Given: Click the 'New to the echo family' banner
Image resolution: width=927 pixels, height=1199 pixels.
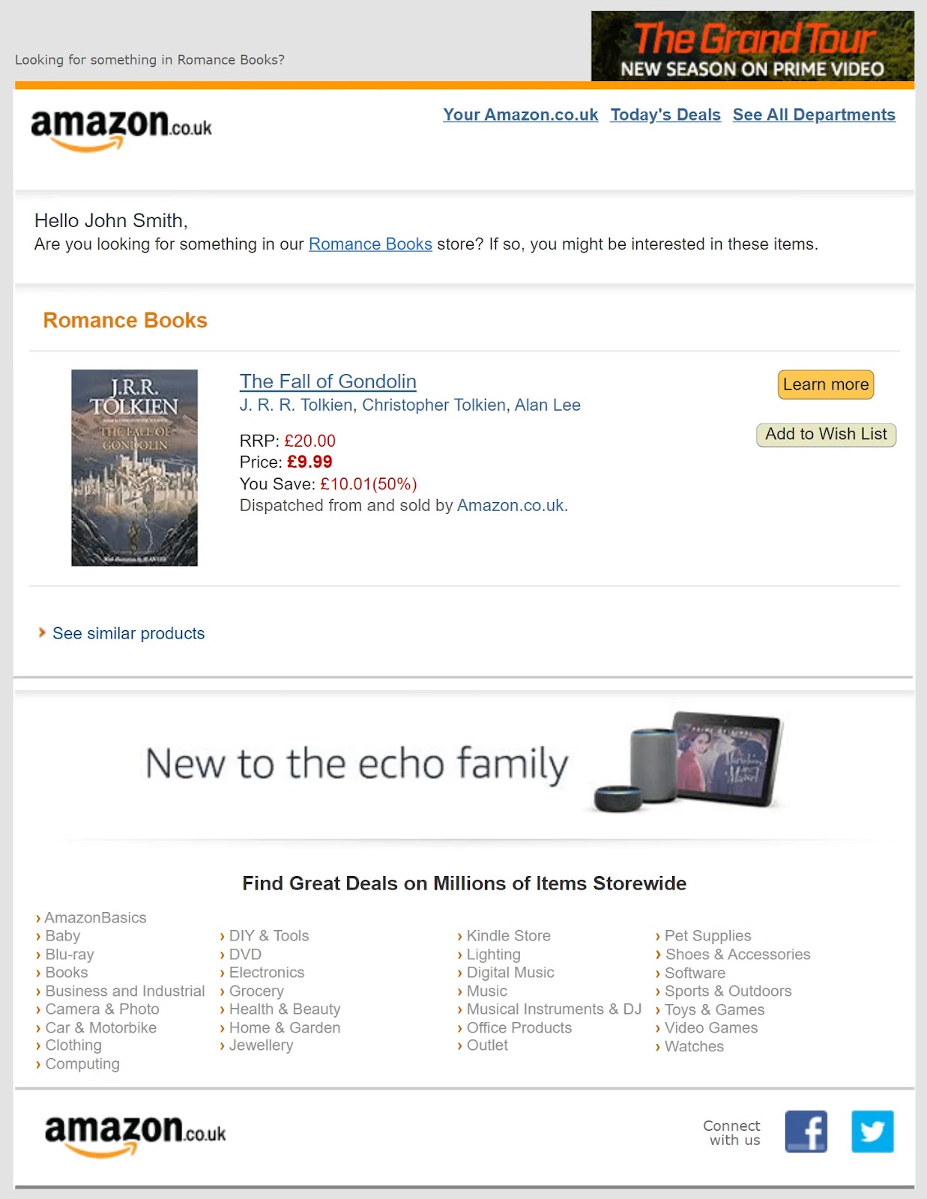Looking at the screenshot, I should [463, 764].
